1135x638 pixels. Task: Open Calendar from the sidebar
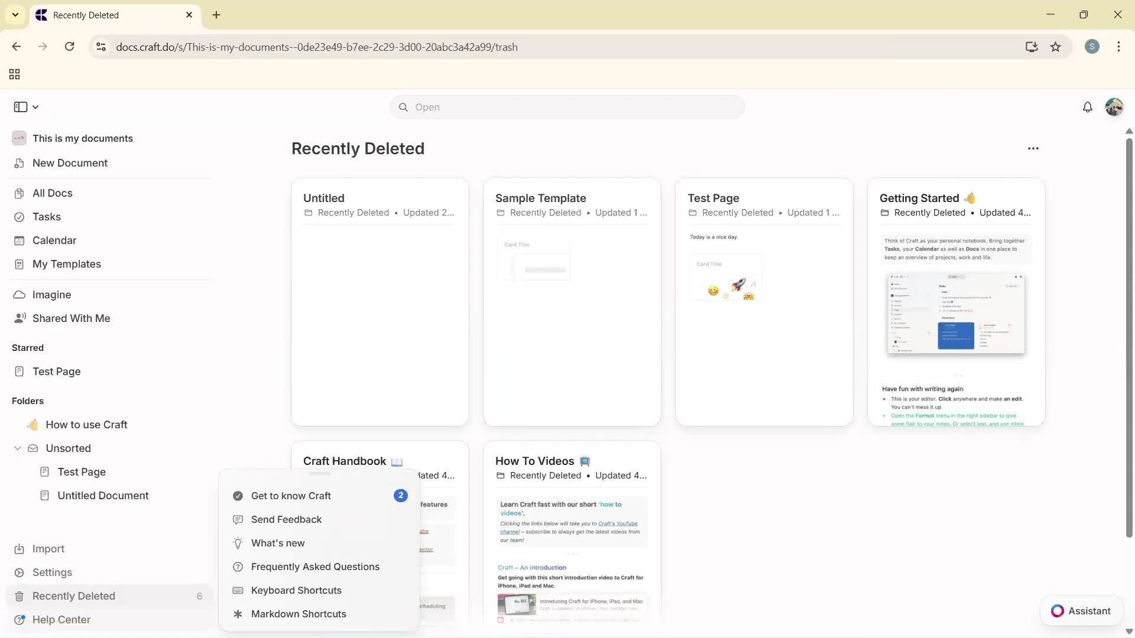[x=54, y=240]
